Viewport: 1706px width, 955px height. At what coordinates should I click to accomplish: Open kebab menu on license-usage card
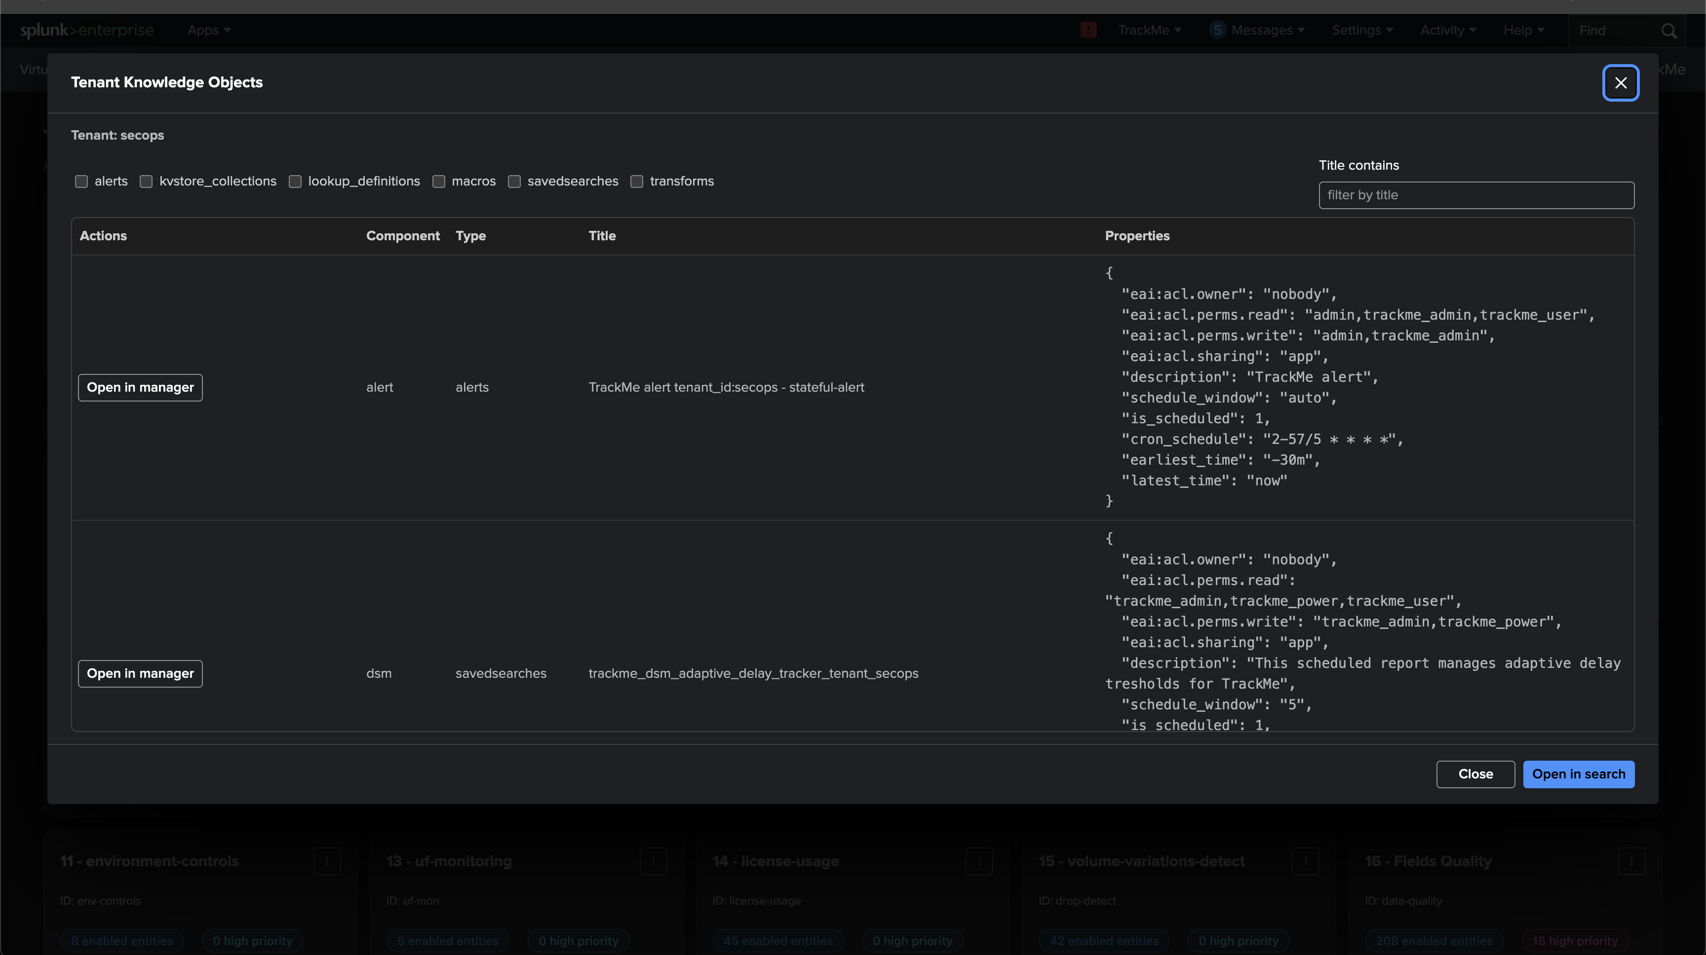click(x=979, y=861)
